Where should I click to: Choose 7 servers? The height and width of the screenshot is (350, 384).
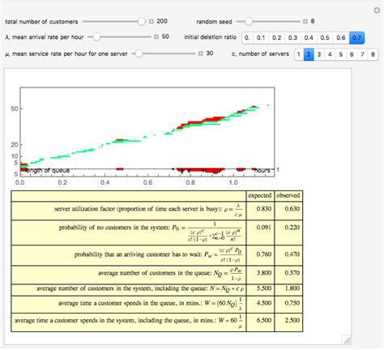point(362,54)
